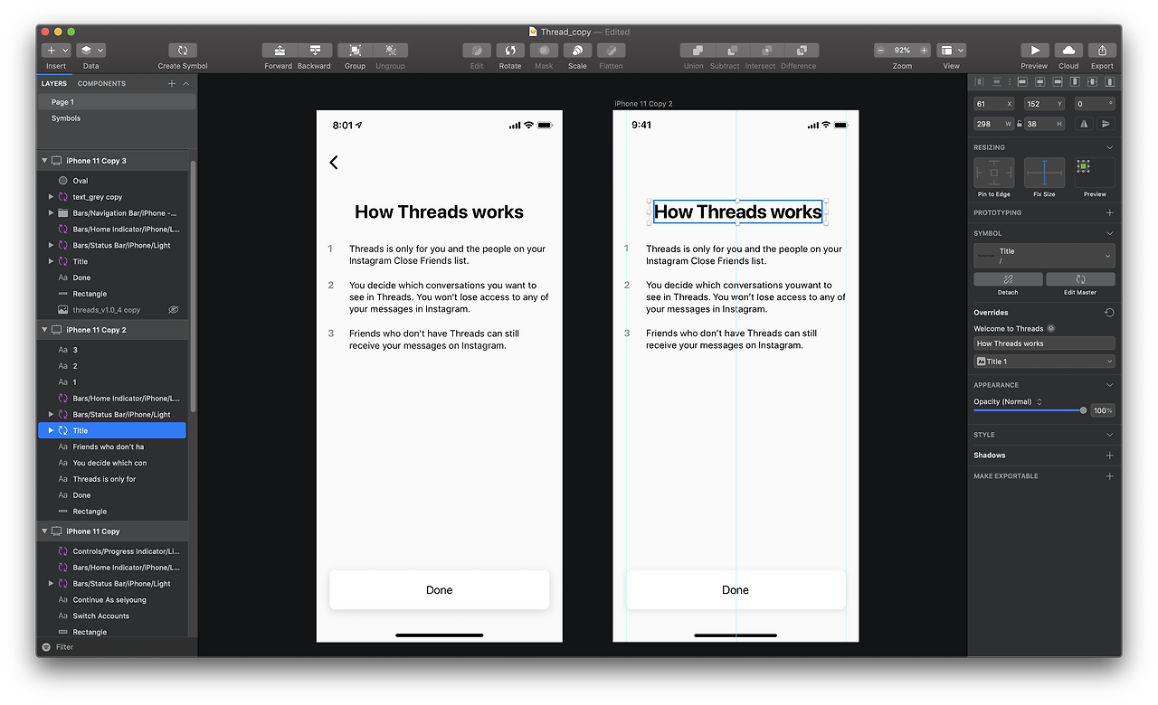The width and height of the screenshot is (1158, 705).
Task: Click the Create Symbol toolbar icon
Action: (x=183, y=51)
